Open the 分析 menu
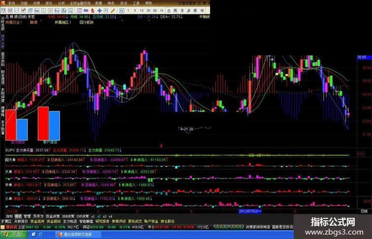This screenshot has height=239, width=372. 61,3
